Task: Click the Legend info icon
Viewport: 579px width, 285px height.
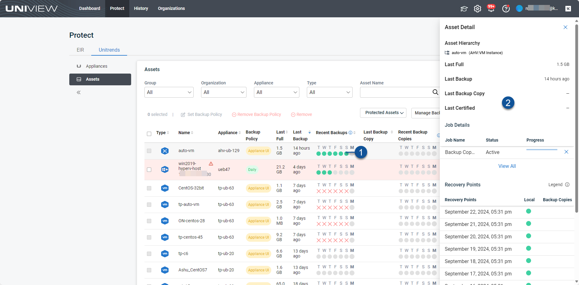Action: coord(567,185)
